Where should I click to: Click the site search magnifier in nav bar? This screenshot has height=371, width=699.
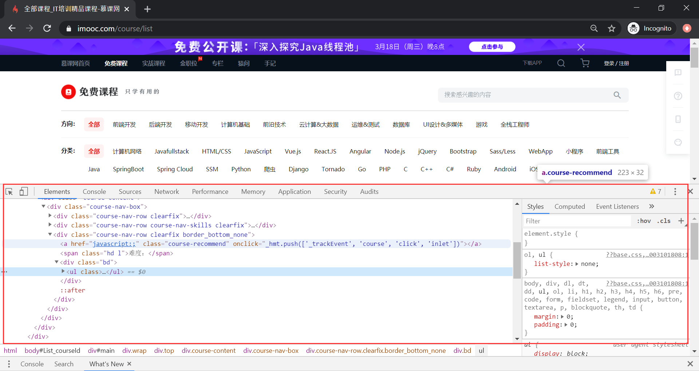[561, 63]
